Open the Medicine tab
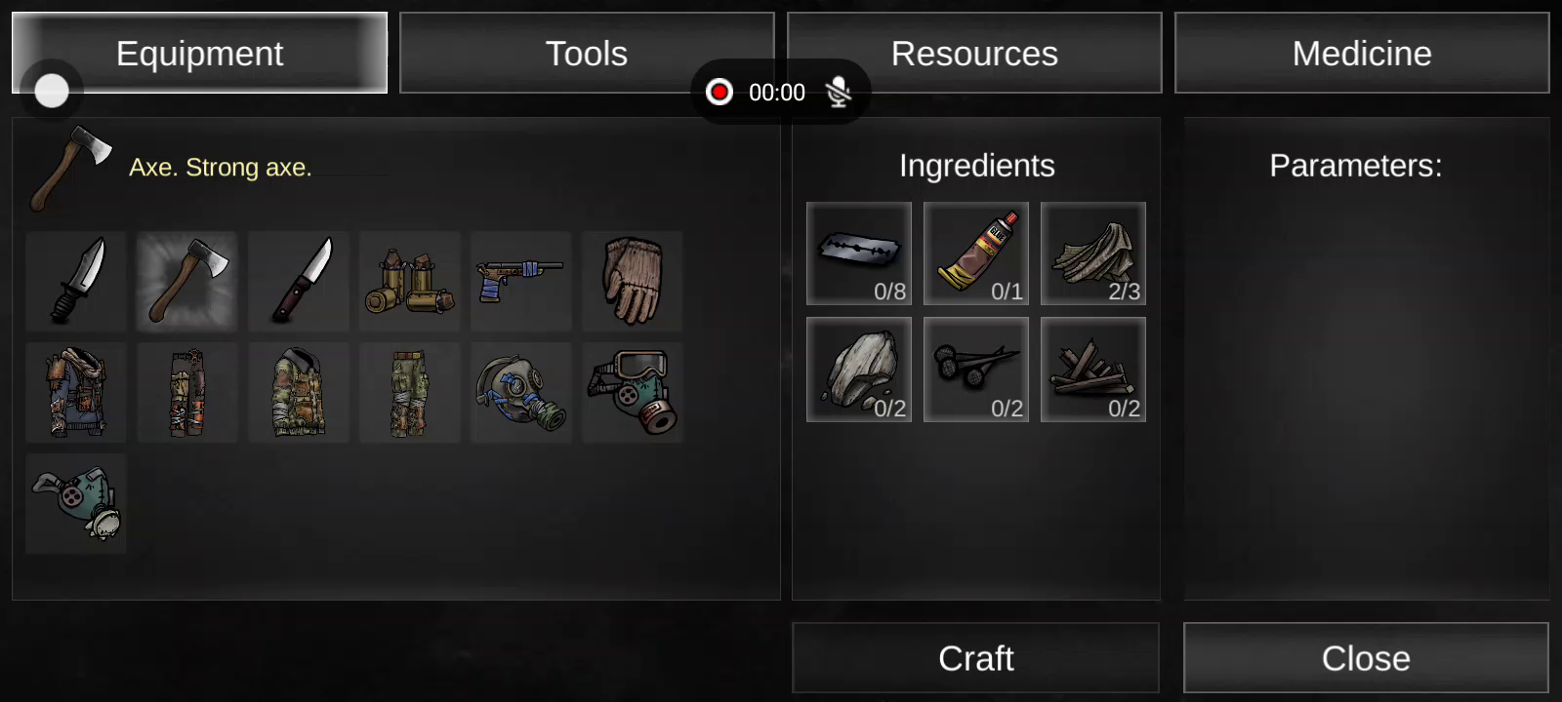The height and width of the screenshot is (702, 1562). [x=1362, y=53]
